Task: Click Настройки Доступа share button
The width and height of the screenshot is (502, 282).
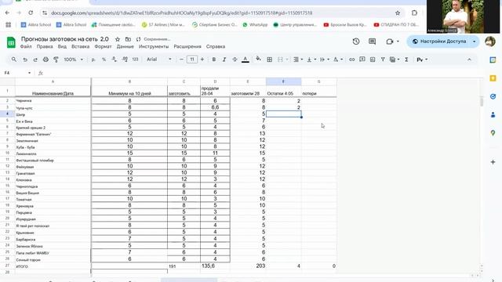Action: 439,42
